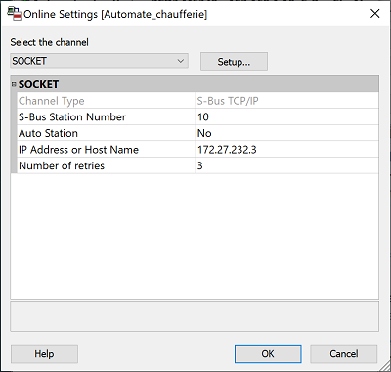
Task: Select the IP Address or Host Name label
Action: (x=78, y=150)
